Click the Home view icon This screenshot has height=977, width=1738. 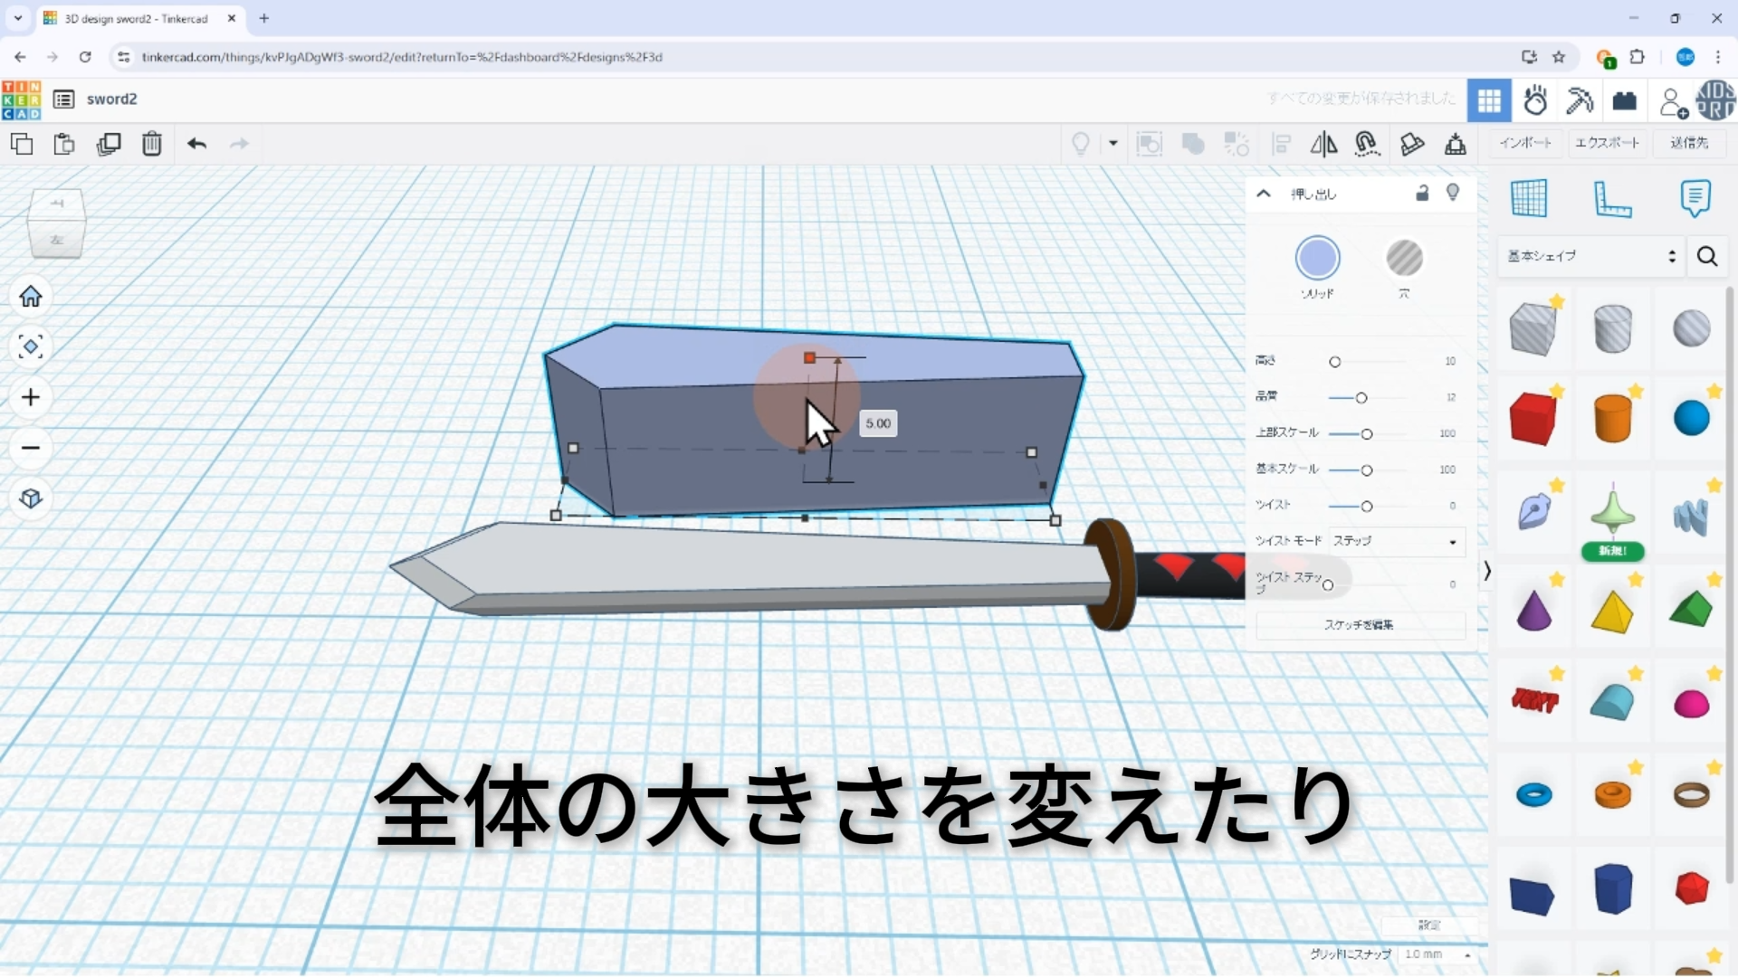tap(31, 297)
